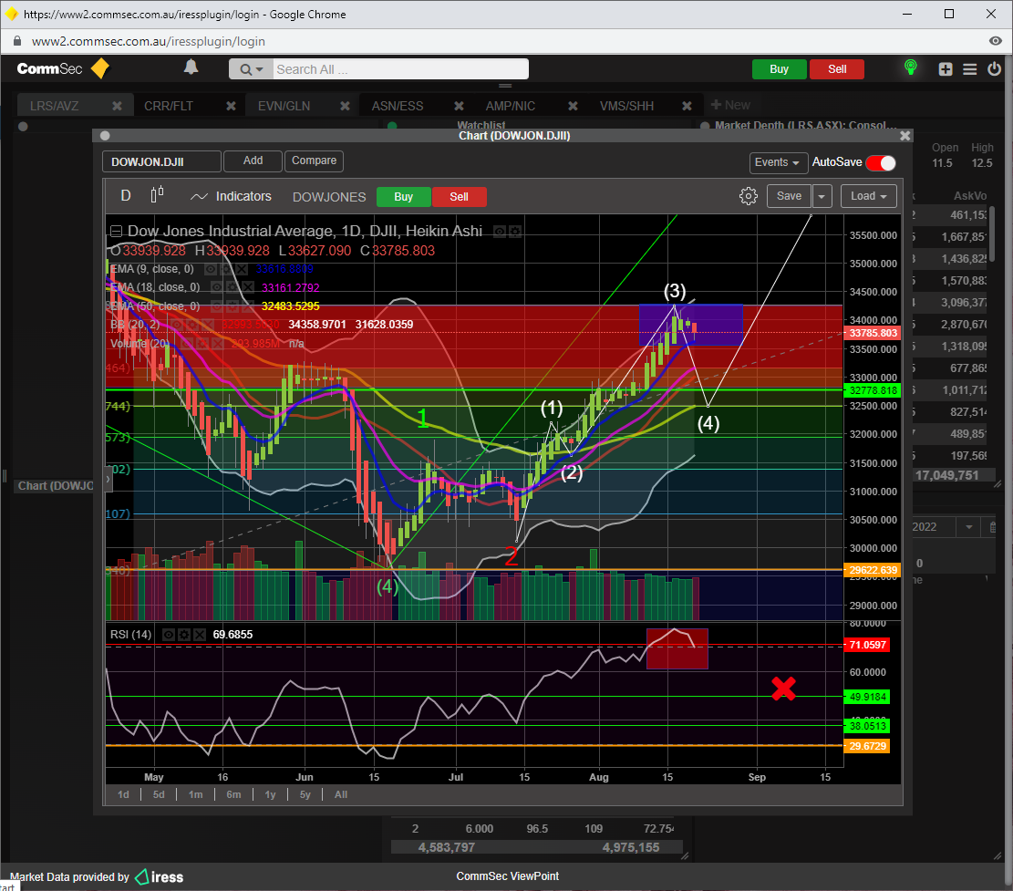
Task: Select the 5y time range
Action: [305, 794]
